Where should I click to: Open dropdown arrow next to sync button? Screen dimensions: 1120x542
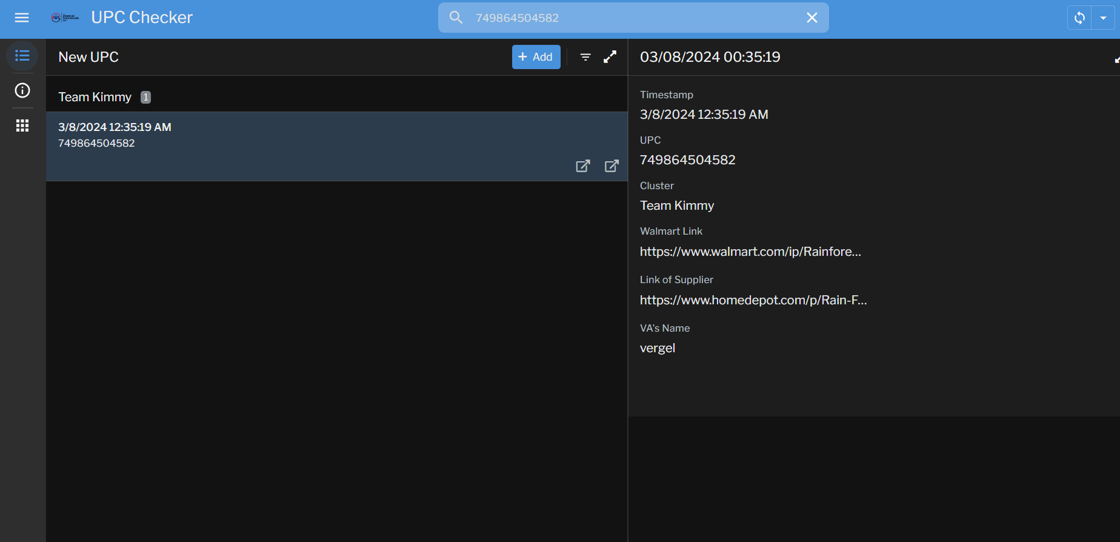point(1103,18)
